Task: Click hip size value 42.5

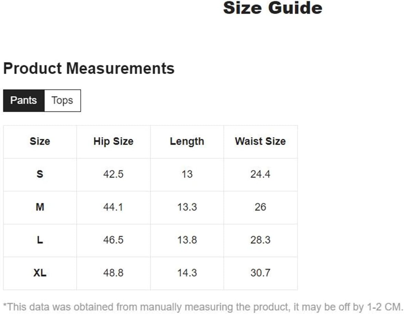Action: point(113,174)
